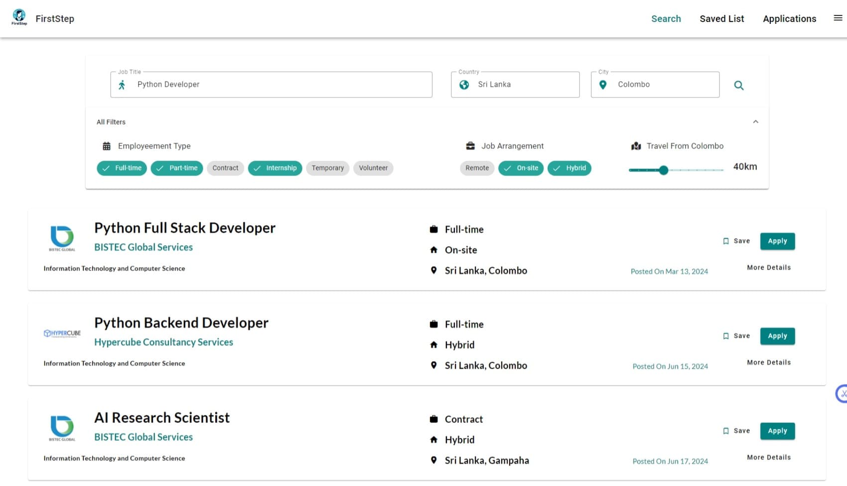Screen dimensions: 847x486
Task: Collapse the All Filters panel
Action: pos(756,121)
